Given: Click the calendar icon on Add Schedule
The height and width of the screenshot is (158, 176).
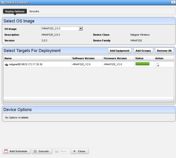Looking at the screenshot, I should tap(6, 151).
